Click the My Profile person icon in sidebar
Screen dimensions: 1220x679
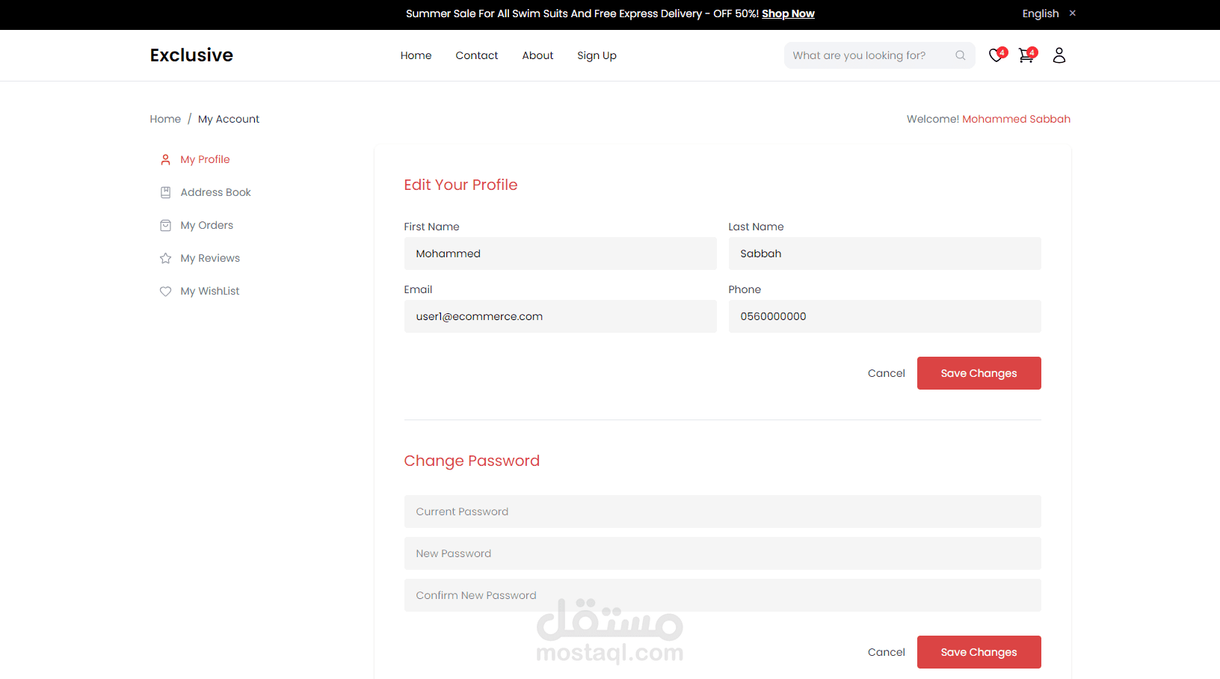(x=166, y=160)
